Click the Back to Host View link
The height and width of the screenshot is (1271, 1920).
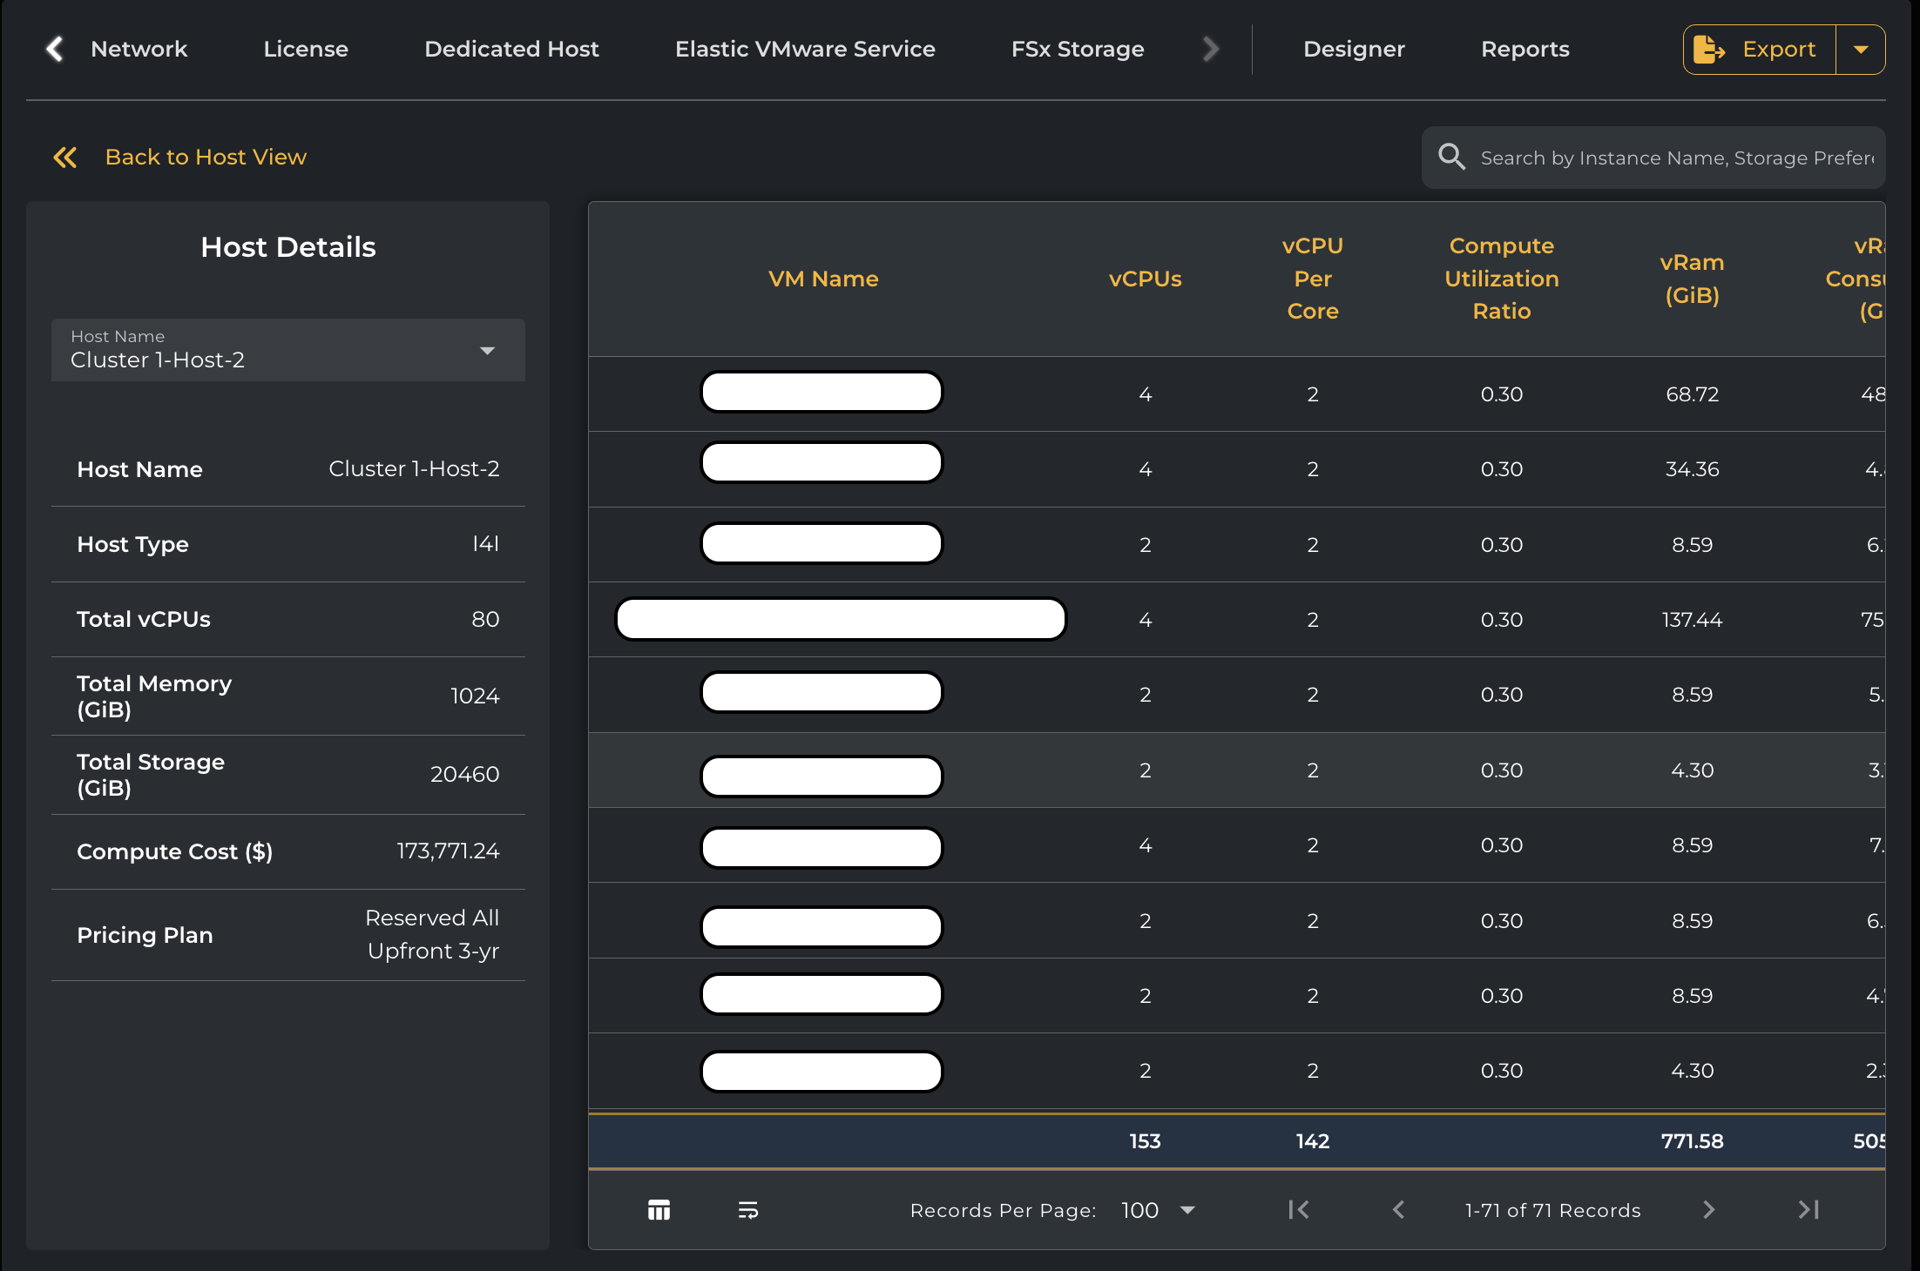click(x=206, y=158)
